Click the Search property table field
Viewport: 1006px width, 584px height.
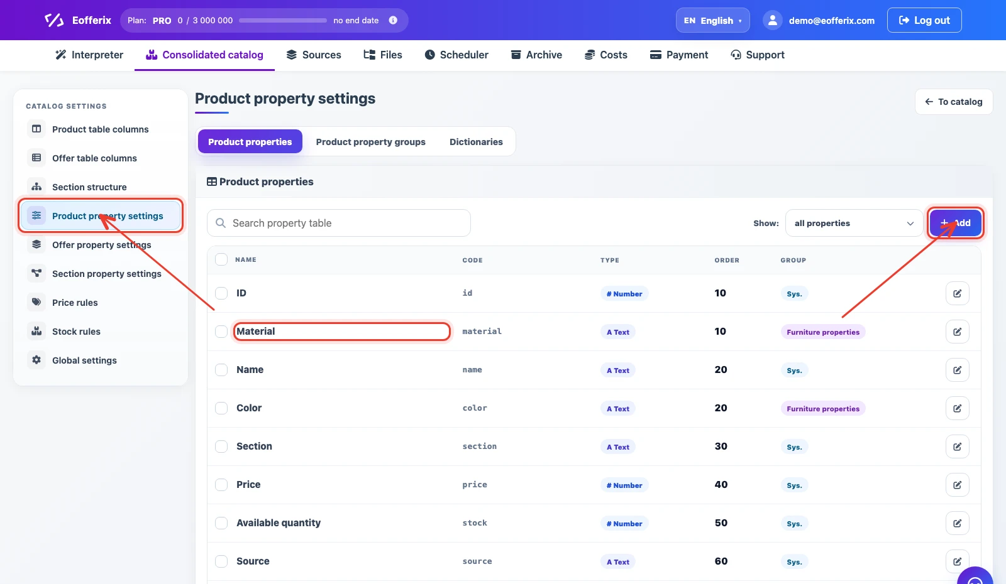pyautogui.click(x=339, y=223)
